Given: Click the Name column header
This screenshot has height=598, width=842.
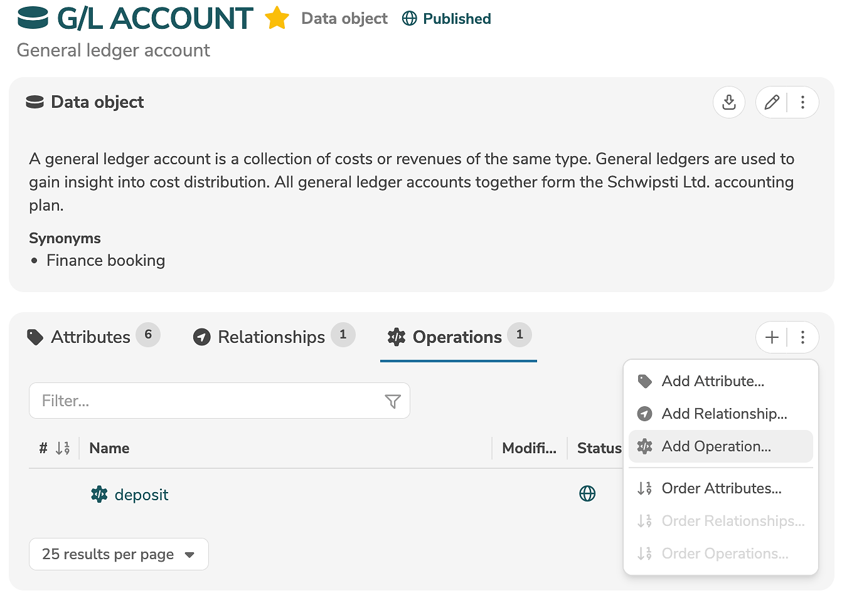Looking at the screenshot, I should click(x=109, y=448).
